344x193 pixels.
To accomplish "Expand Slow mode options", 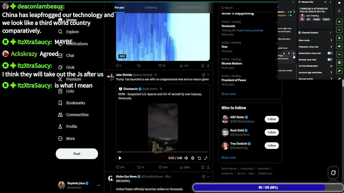I will (316, 40).
